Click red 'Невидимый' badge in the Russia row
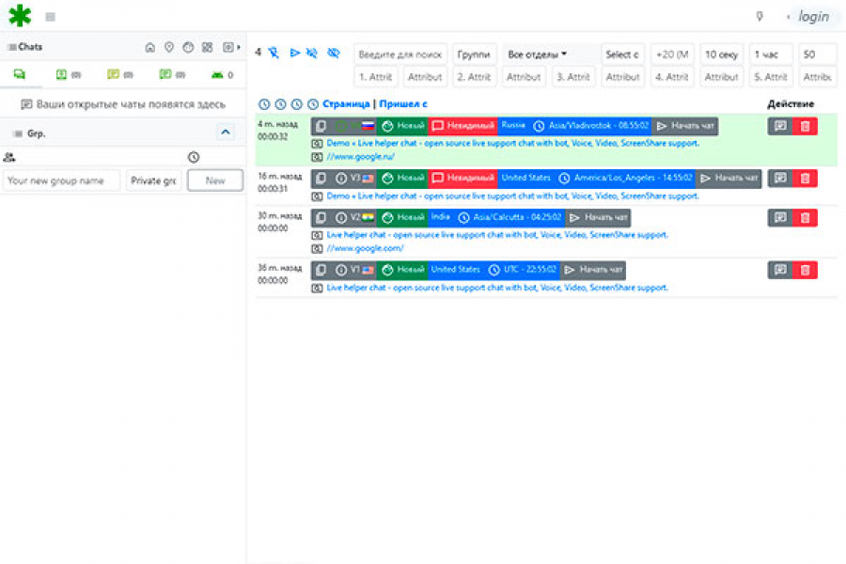846x564 pixels. 462,126
